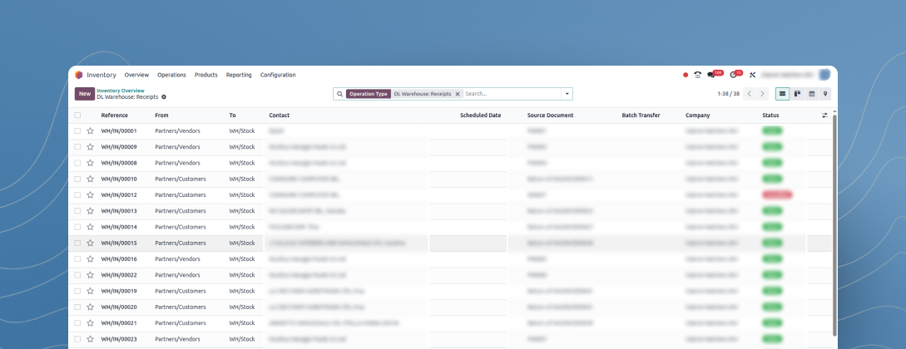Viewport: 906px width, 349px height.
Task: Open the Operations menu
Action: [x=171, y=75]
